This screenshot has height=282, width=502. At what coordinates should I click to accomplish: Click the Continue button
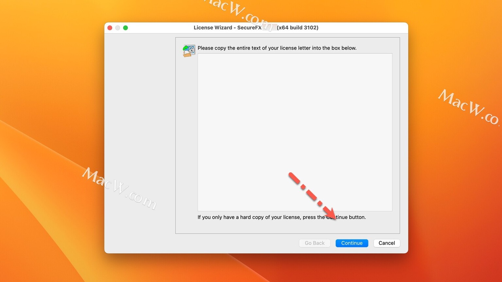click(352, 243)
